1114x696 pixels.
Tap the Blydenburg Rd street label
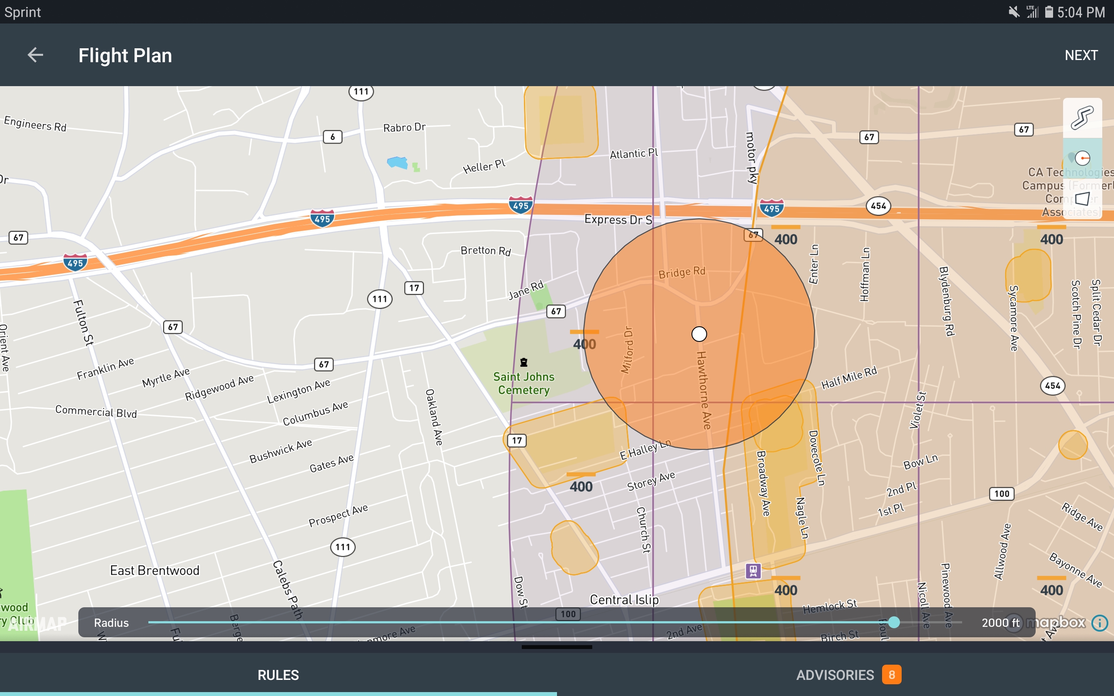946,301
